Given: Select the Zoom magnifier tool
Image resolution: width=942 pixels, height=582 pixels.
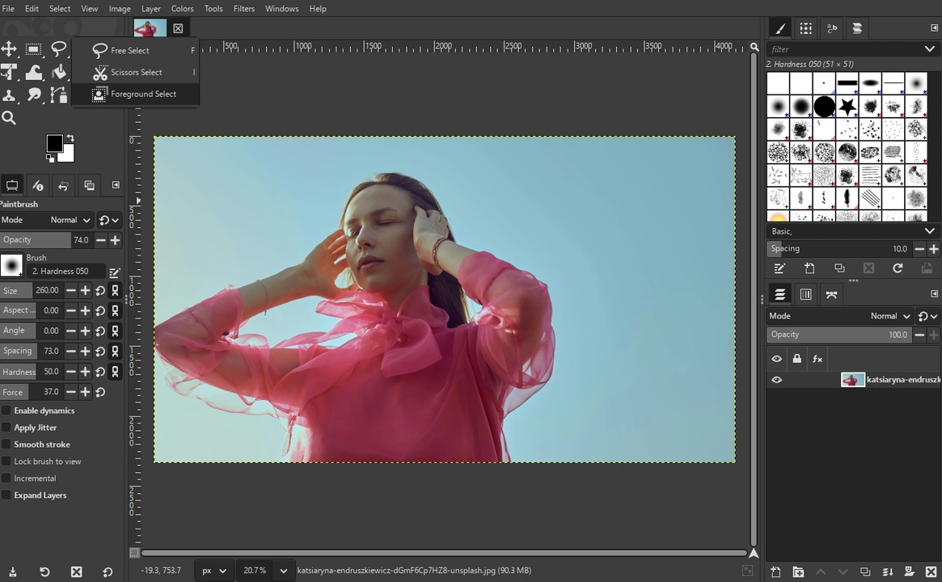Looking at the screenshot, I should [x=9, y=118].
